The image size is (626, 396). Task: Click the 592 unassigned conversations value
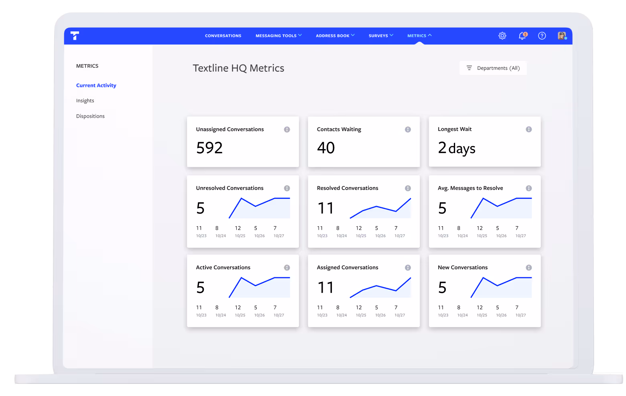tap(209, 148)
